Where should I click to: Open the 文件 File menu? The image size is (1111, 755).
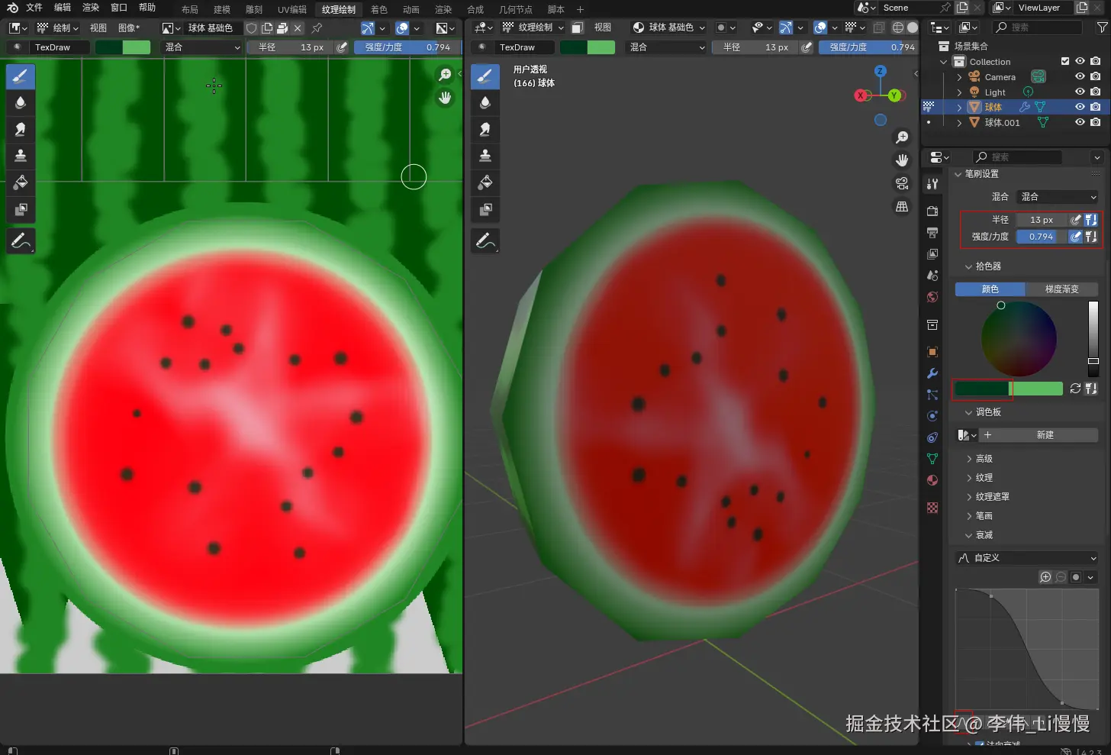[34, 8]
